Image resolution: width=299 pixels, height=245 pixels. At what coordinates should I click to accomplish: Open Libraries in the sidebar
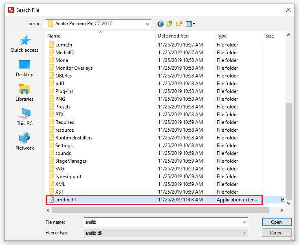[x=24, y=93]
